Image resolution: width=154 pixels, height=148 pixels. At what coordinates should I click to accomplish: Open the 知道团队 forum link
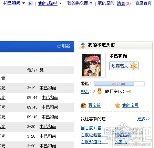pos(123,135)
